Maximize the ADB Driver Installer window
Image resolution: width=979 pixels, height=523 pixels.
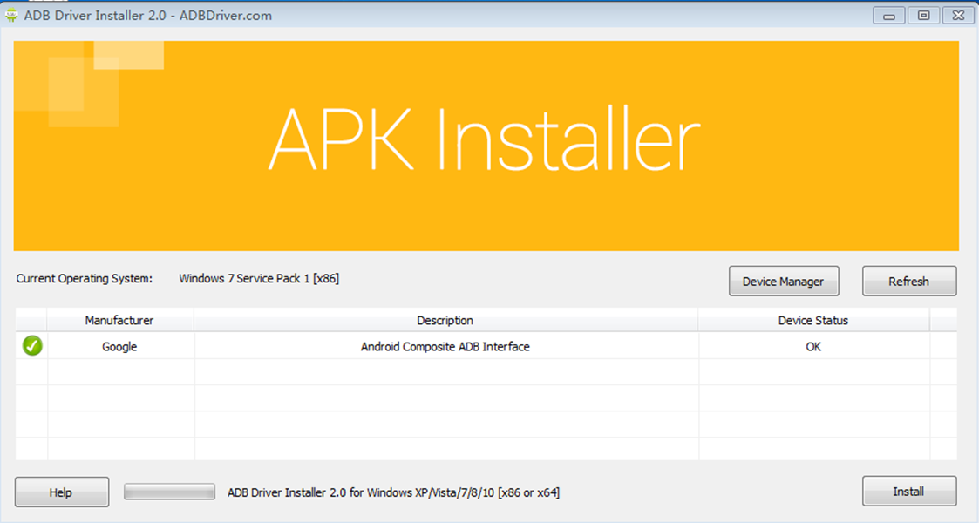tap(923, 15)
